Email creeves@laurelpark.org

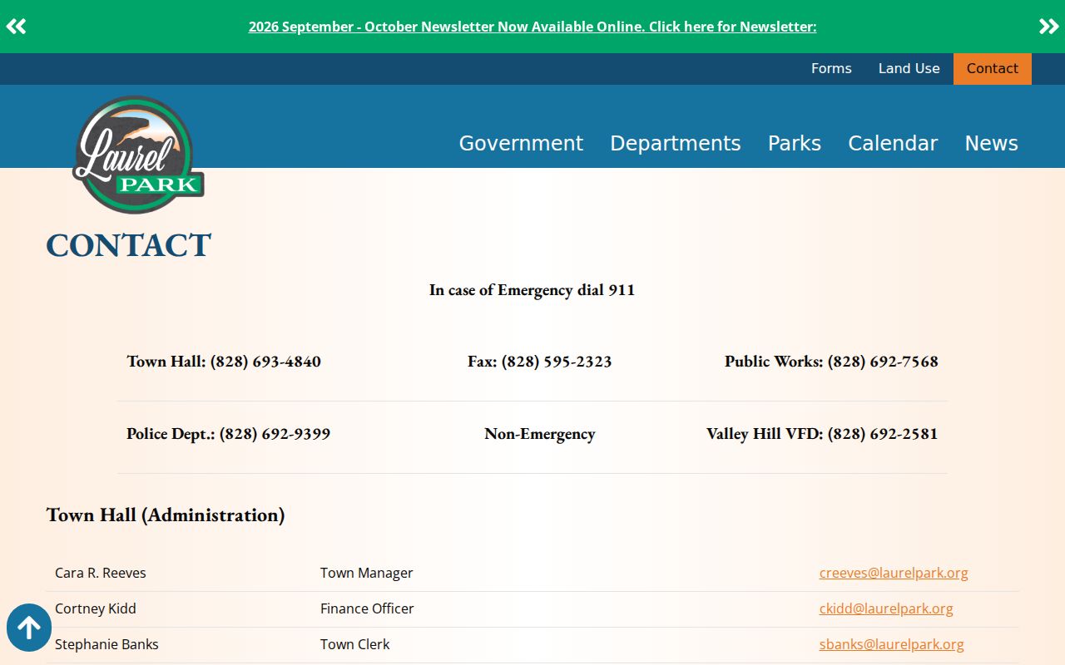(x=894, y=573)
